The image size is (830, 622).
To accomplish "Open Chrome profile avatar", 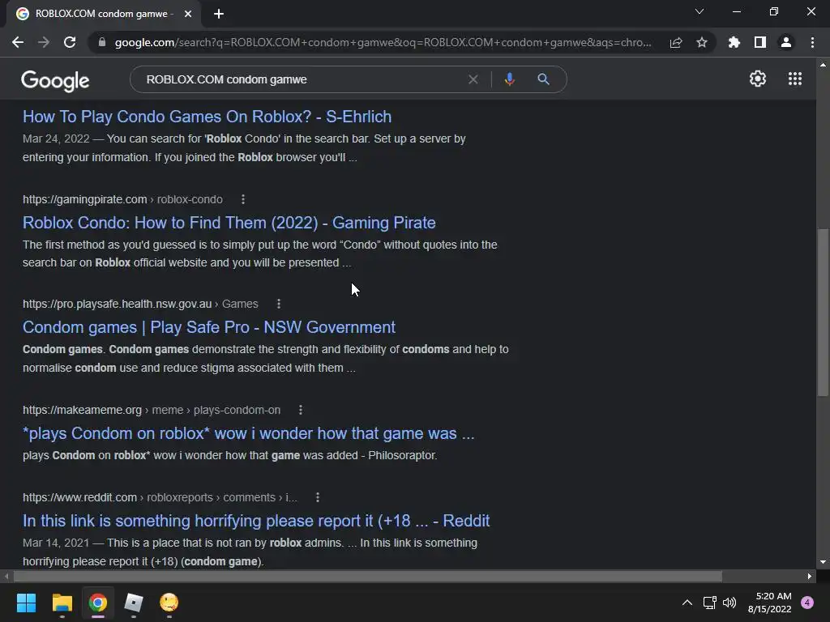I will [x=786, y=42].
